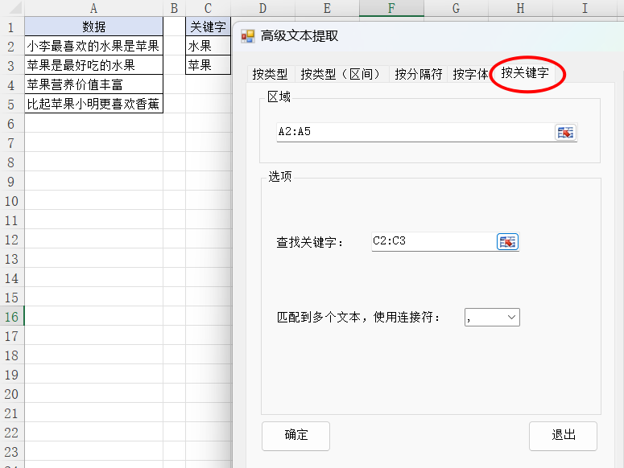This screenshot has width=624, height=468.
Task: Select column A header
Action: pyautogui.click(x=94, y=8)
